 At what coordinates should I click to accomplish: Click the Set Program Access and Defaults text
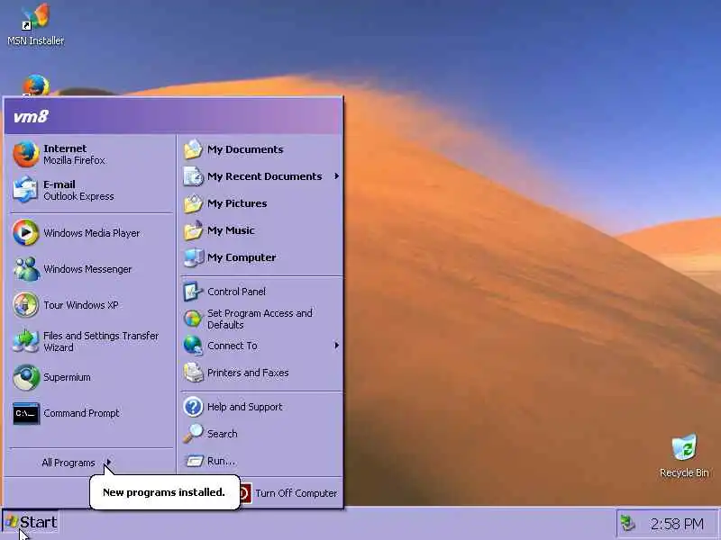point(260,319)
